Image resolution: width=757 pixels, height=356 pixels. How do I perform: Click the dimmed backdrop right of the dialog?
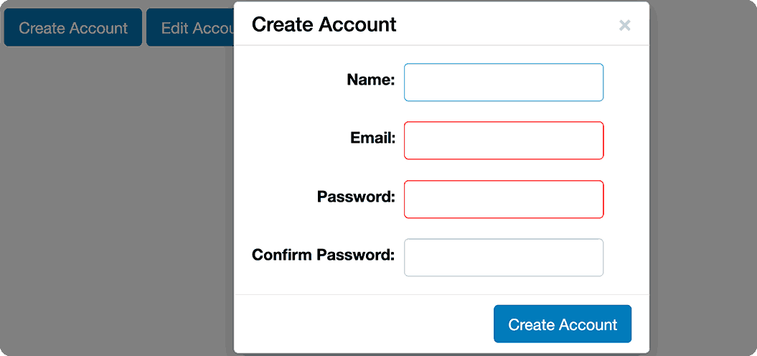(x=703, y=179)
